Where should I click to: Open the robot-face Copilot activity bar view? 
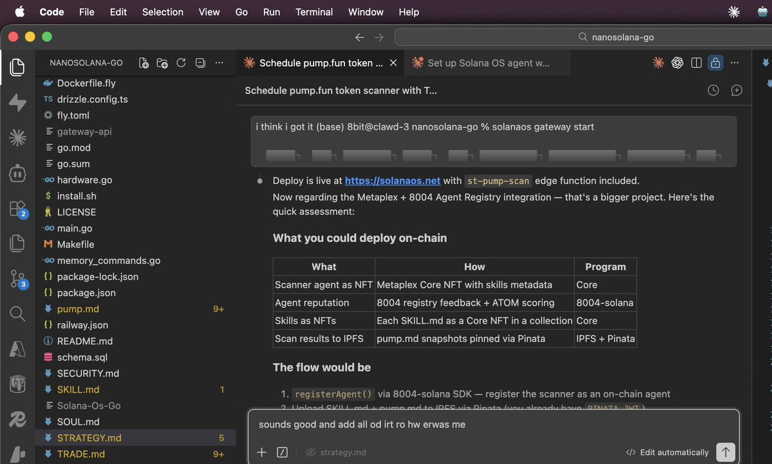click(17, 173)
